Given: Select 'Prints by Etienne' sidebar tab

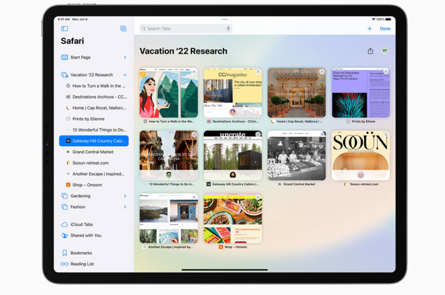Looking at the screenshot, I should (94, 119).
